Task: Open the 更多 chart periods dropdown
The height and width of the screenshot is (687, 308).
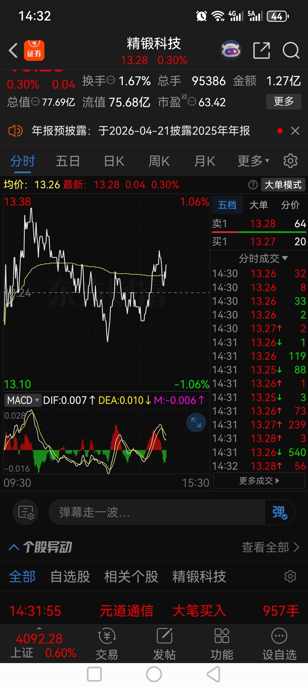Action: tap(253, 161)
